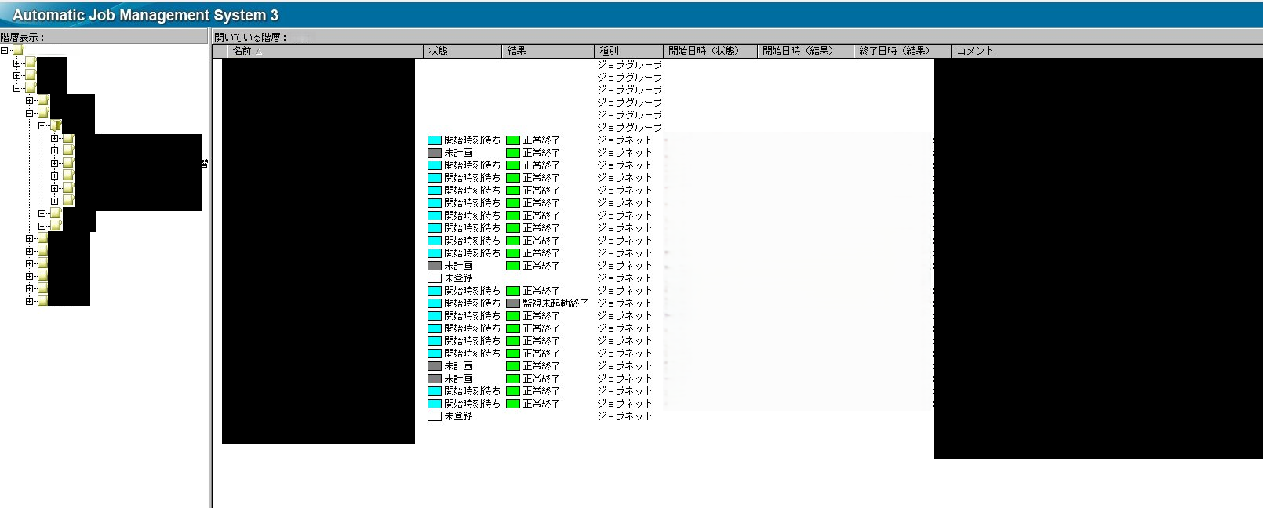The image size is (1263, 508).
Task: Click the 階層表示 panel label
Action: (23, 37)
